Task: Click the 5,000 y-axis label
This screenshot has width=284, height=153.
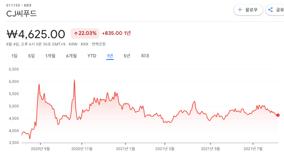Action: [14, 106]
